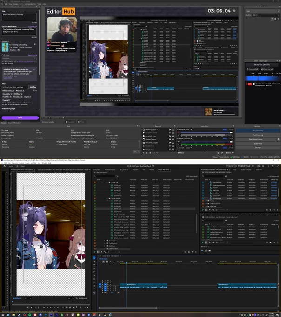This screenshot has height=317, width=281.
Task: Click pencil icon at project panel bottom left
Action: click(94, 252)
